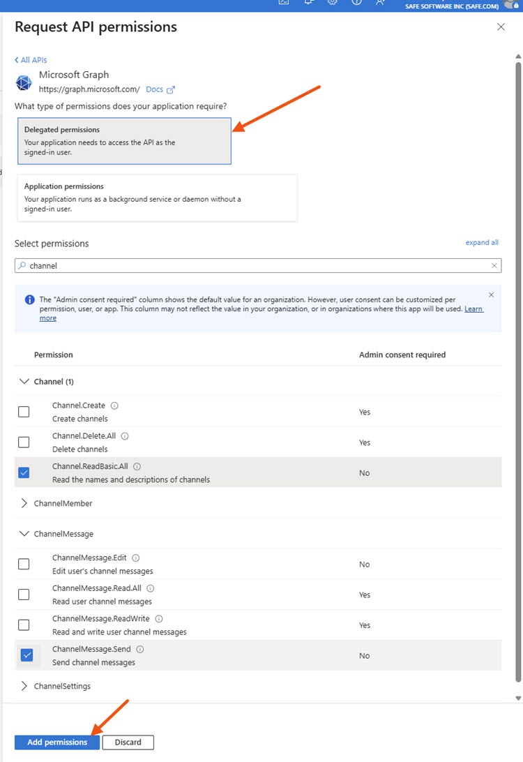Collapse the ChannelMessage permission group
Screen dimensions: 523x762
pos(25,534)
